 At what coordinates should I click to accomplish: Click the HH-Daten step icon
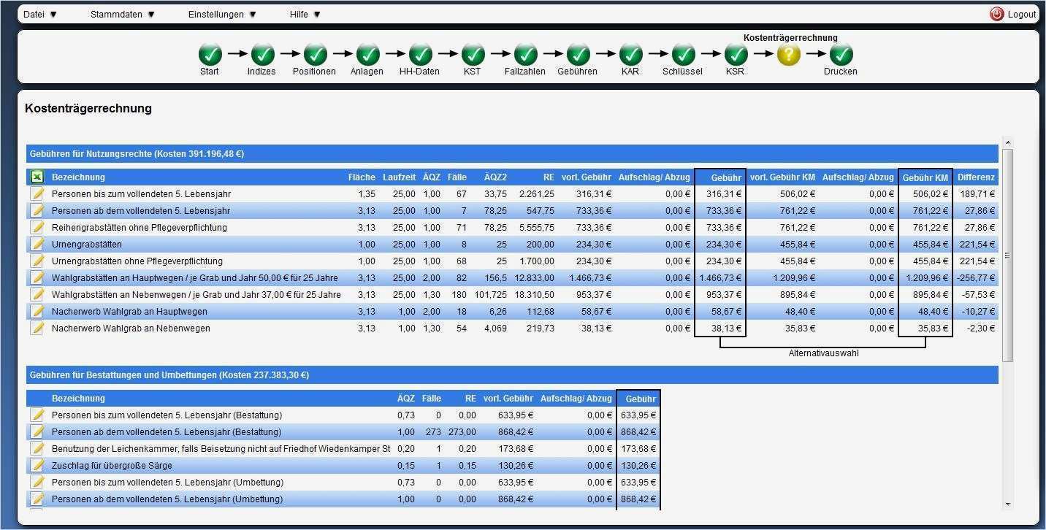click(x=420, y=53)
